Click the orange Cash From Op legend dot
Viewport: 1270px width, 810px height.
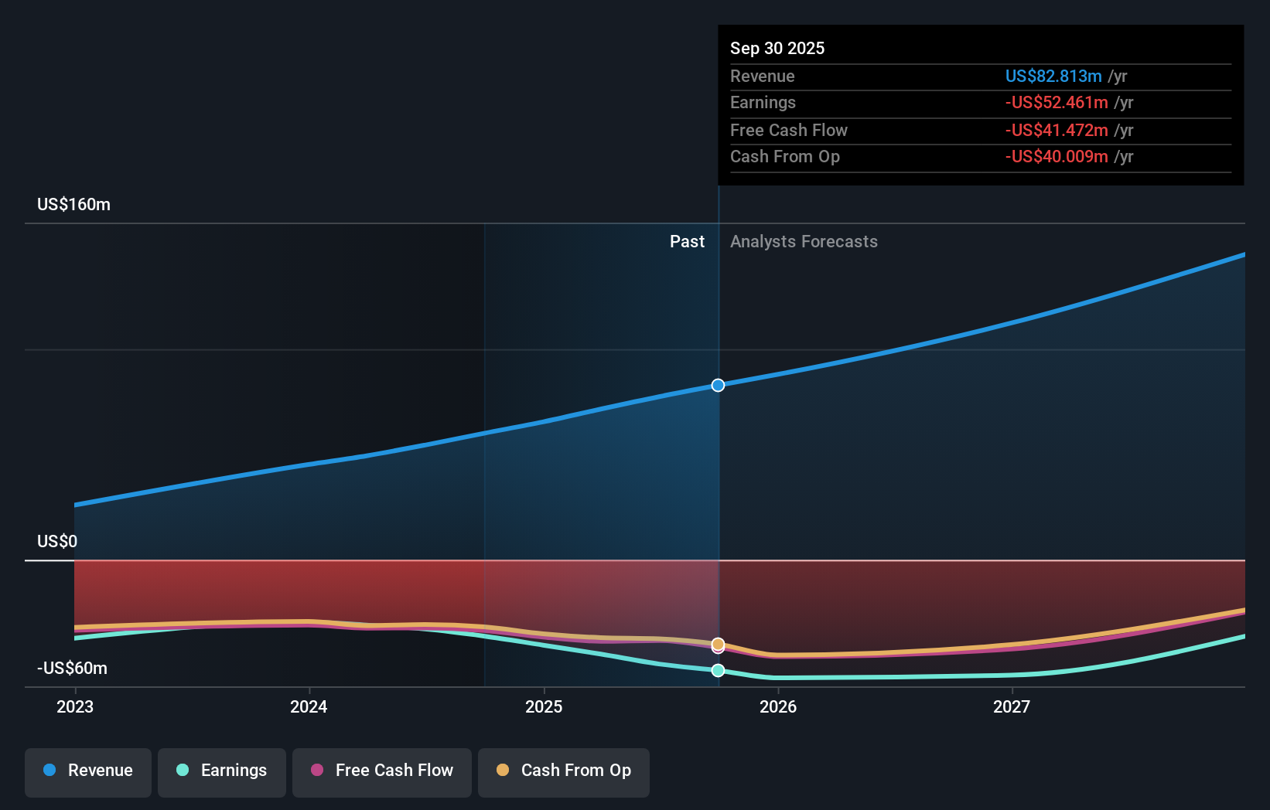(504, 771)
